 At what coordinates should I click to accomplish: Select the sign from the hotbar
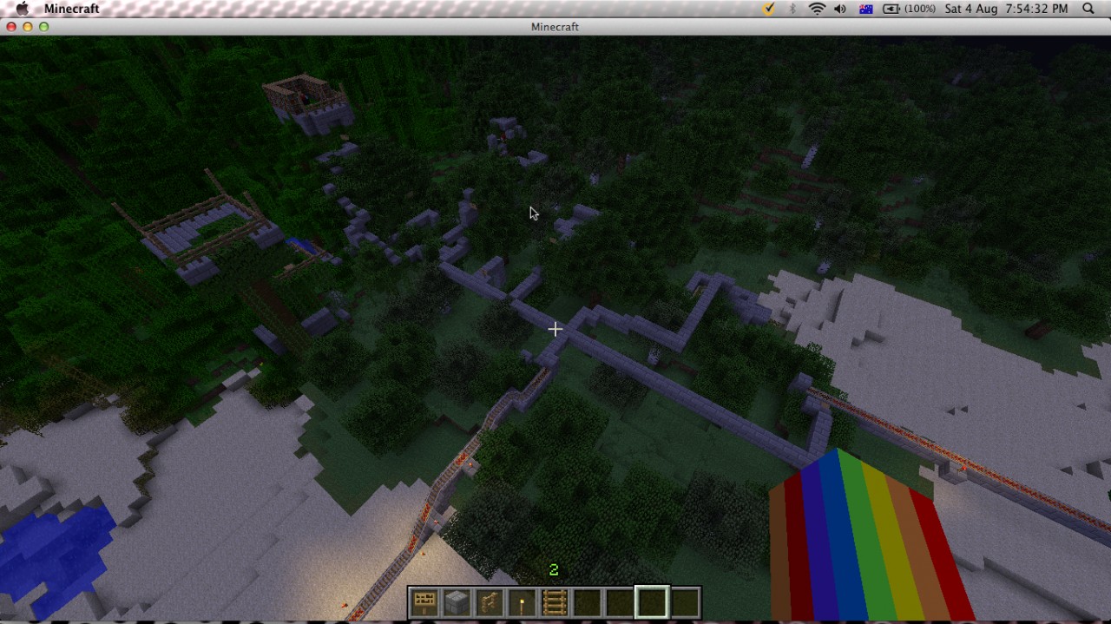[x=424, y=601]
